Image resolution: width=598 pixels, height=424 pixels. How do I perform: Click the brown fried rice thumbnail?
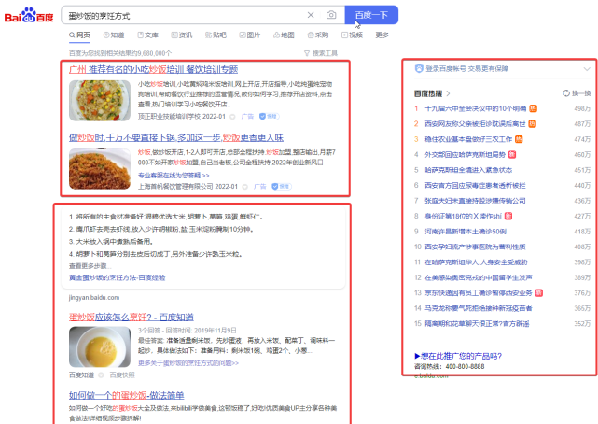point(100,169)
